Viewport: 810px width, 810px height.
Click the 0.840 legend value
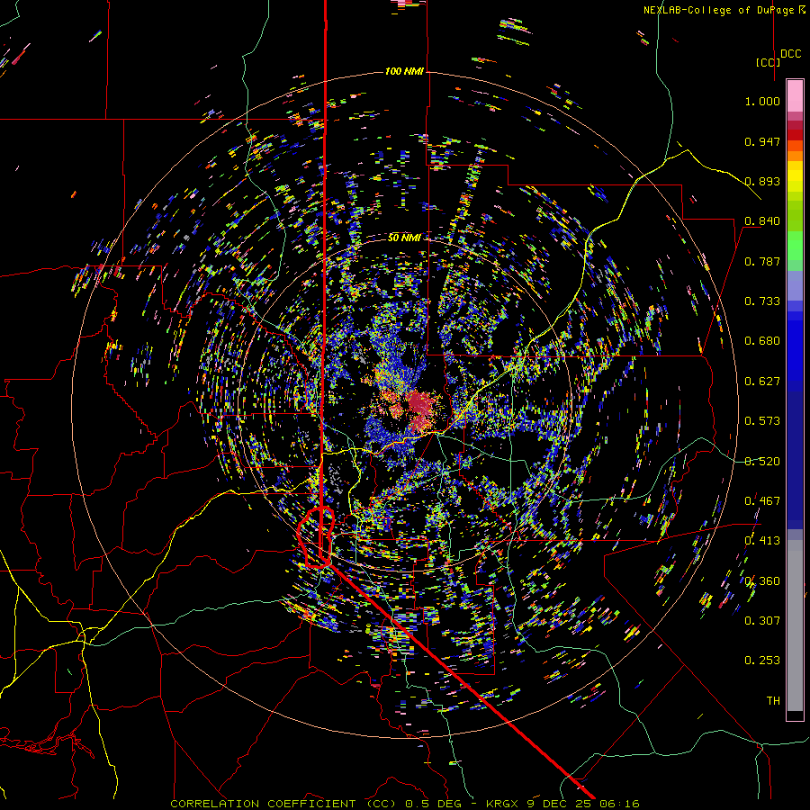pos(762,221)
